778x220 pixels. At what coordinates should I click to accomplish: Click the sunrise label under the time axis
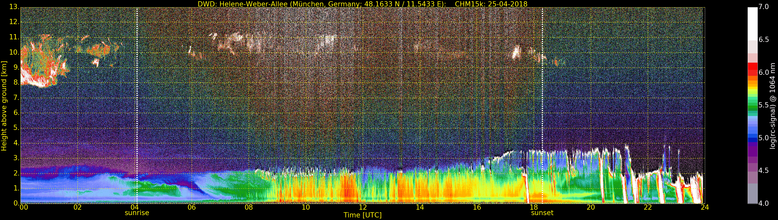[137, 213]
